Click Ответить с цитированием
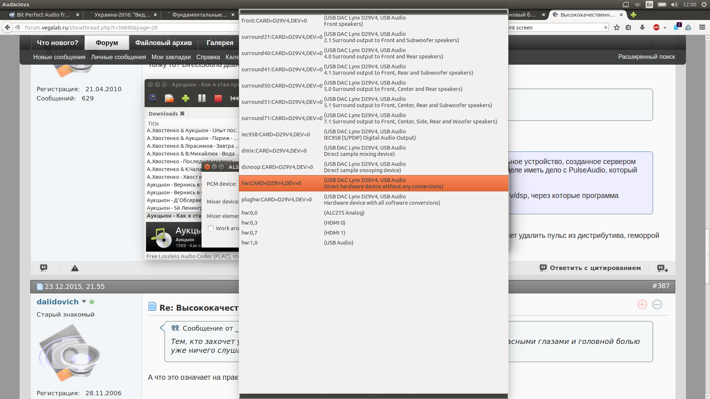 pos(590,268)
